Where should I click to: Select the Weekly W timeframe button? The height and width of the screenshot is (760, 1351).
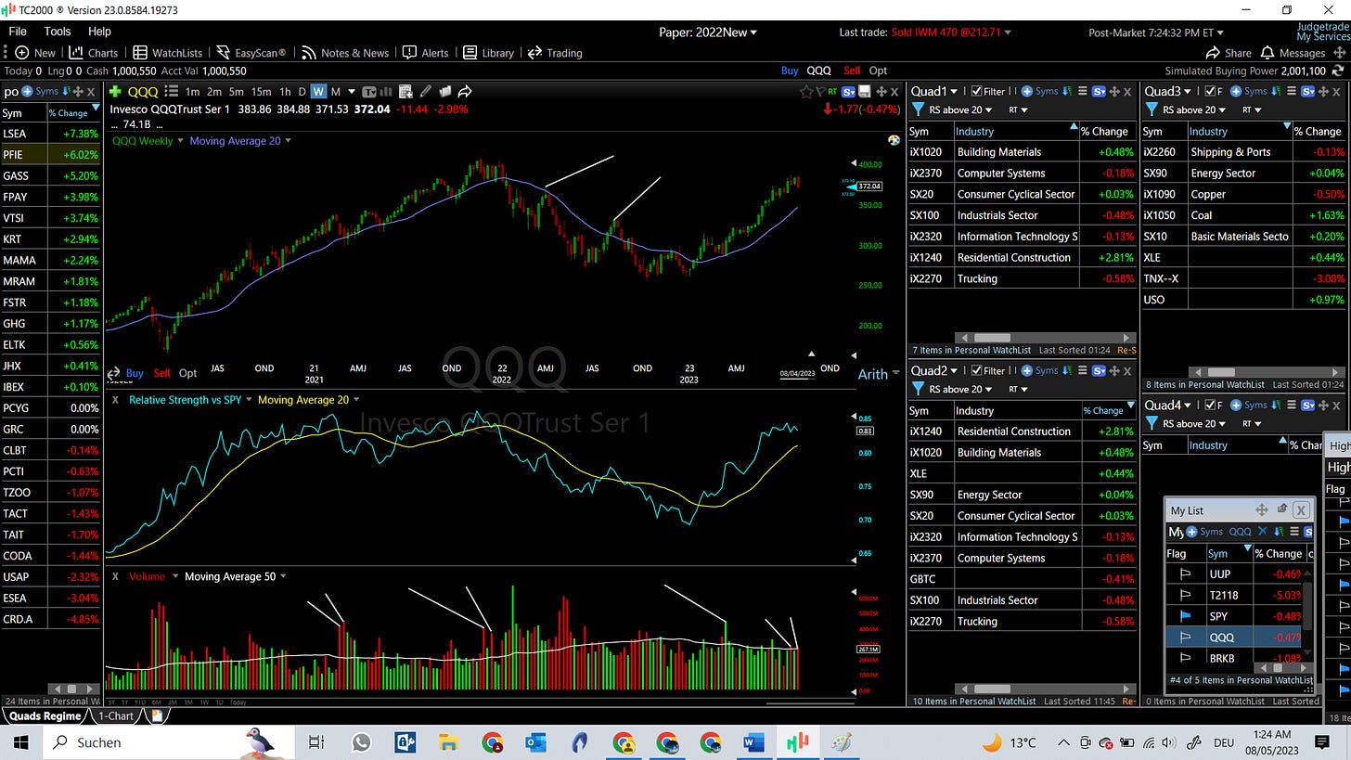click(x=318, y=91)
